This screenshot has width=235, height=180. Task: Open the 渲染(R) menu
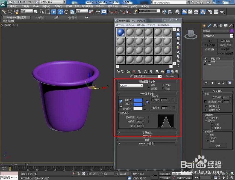point(100,6)
